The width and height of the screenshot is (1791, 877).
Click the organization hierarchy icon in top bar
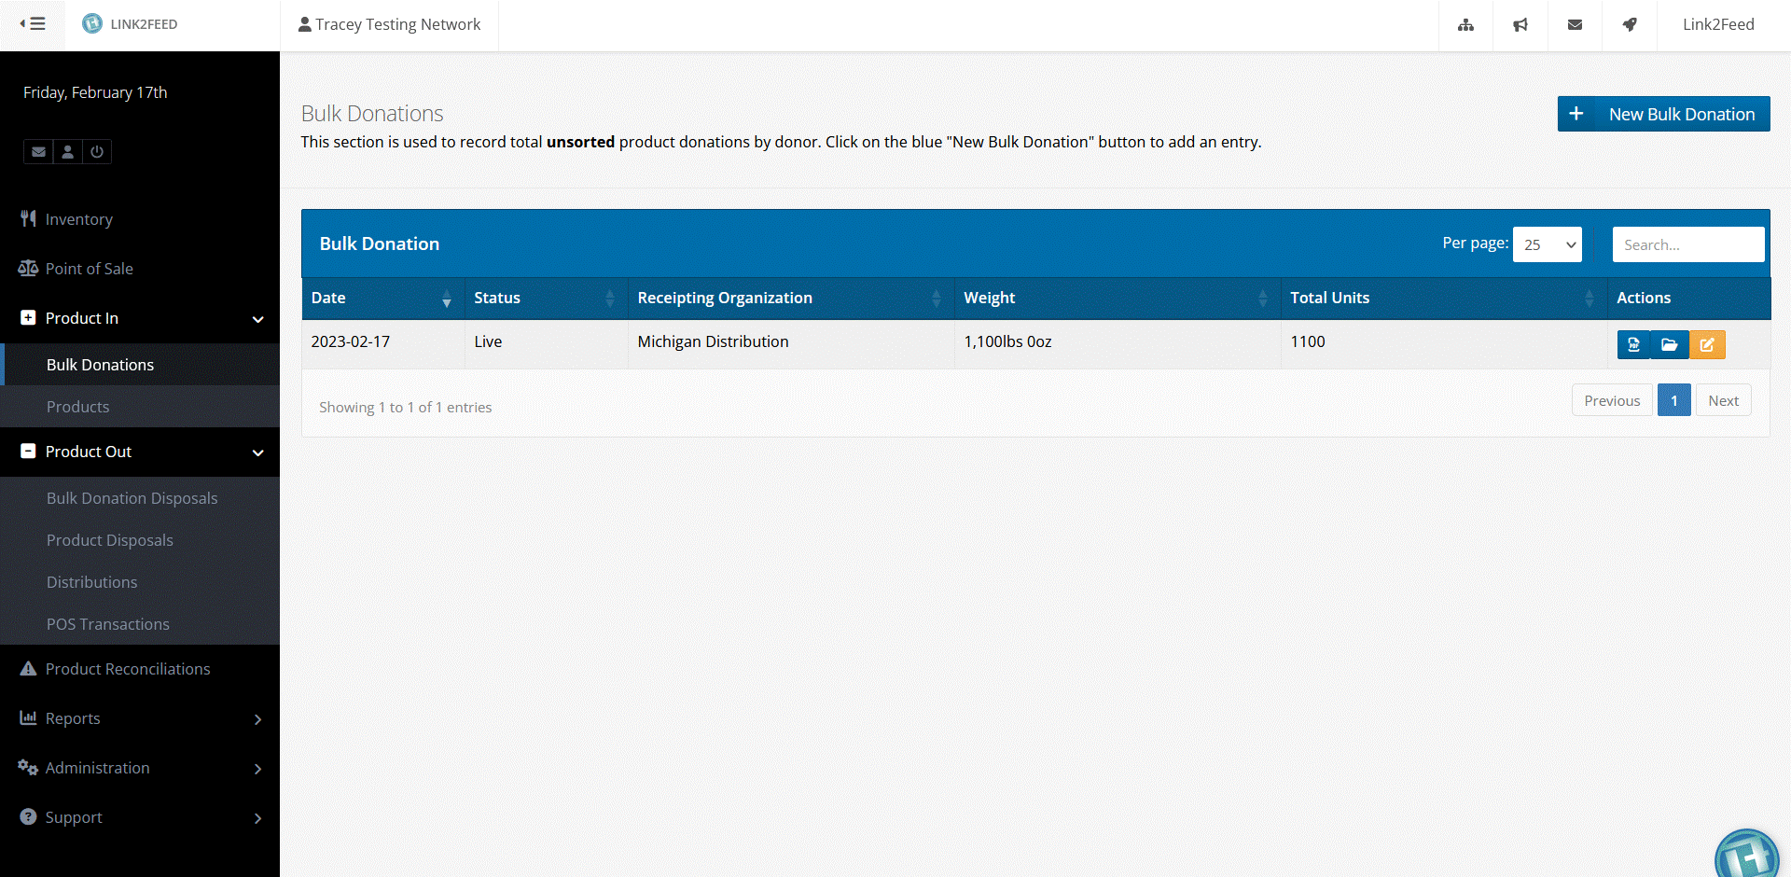click(1466, 25)
